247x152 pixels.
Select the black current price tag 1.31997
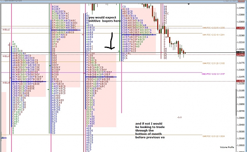pyautogui.click(x=241, y=52)
